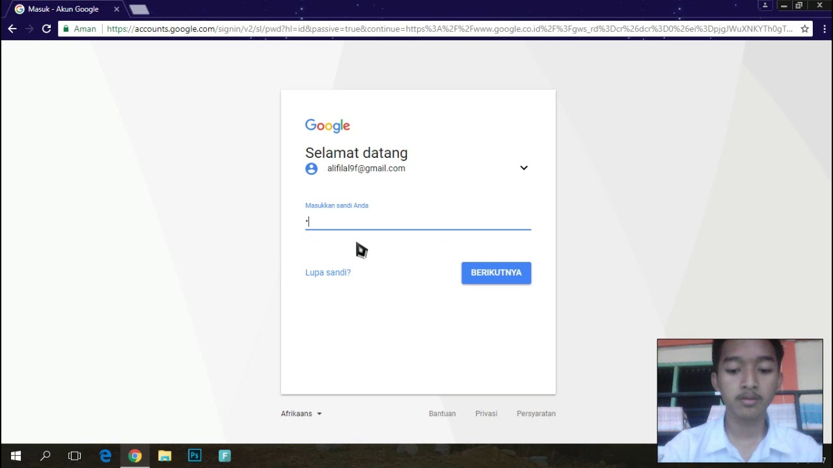Expand the account switcher chevron
833x468 pixels.
coord(524,168)
